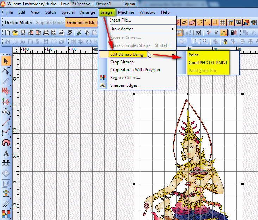
Task: Click the color blocks tool at toolbar bottom
Action: click(6, 214)
